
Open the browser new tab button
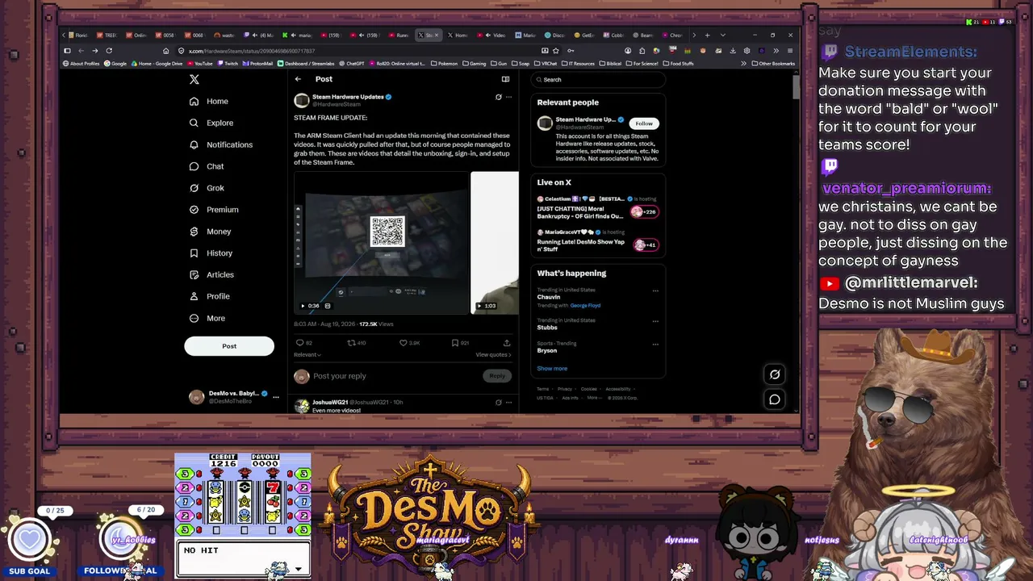(x=707, y=36)
